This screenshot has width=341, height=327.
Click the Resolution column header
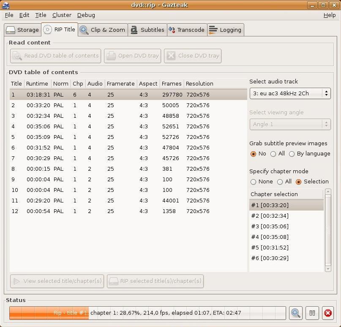click(x=216, y=84)
